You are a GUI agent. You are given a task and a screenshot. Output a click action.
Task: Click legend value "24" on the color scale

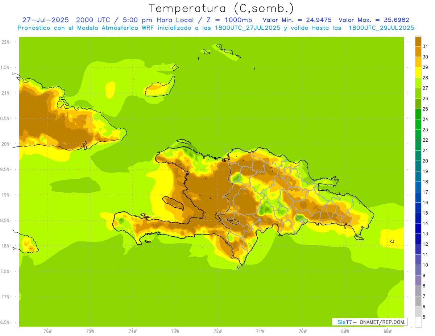[425, 119]
